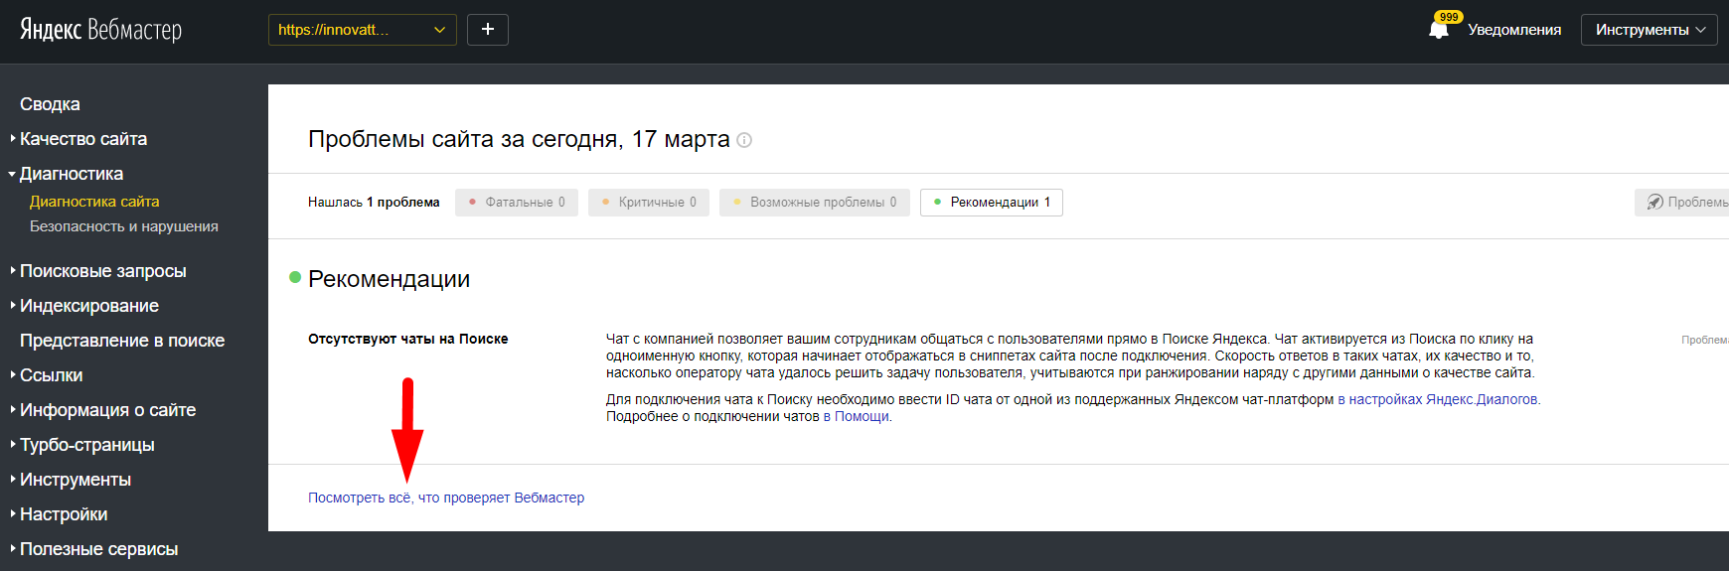The image size is (1729, 571).
Task: Click the info icon next to date heading
Action: click(x=744, y=140)
